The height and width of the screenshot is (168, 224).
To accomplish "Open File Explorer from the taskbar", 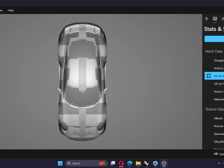I will (138, 163).
